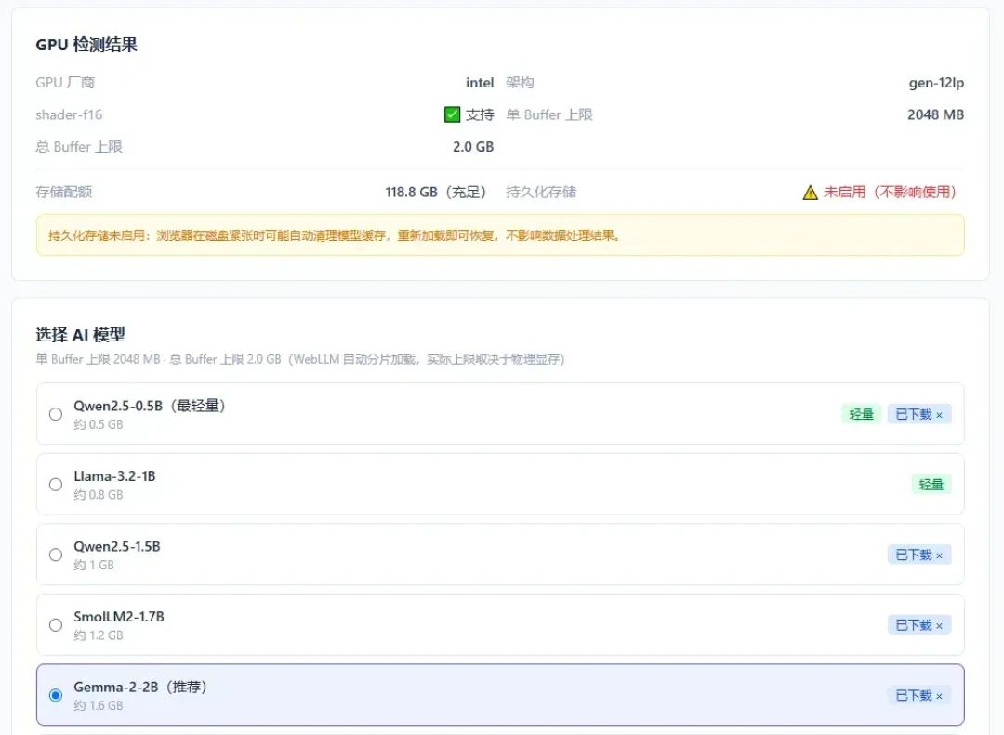
Task: Remove downloaded Gemma-2-2B via its × icon
Action: tap(939, 697)
